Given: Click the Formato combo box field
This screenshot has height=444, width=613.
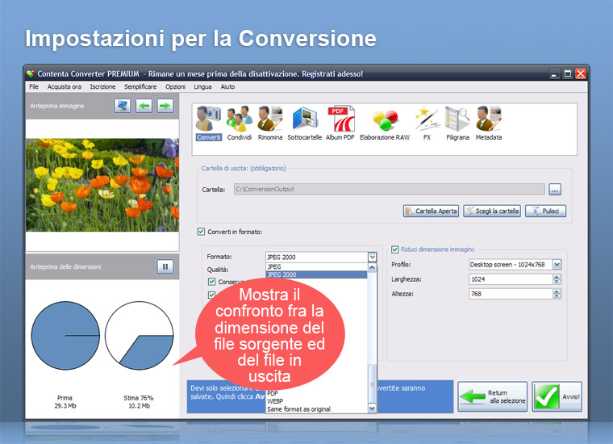Looking at the screenshot, I should tap(316, 257).
